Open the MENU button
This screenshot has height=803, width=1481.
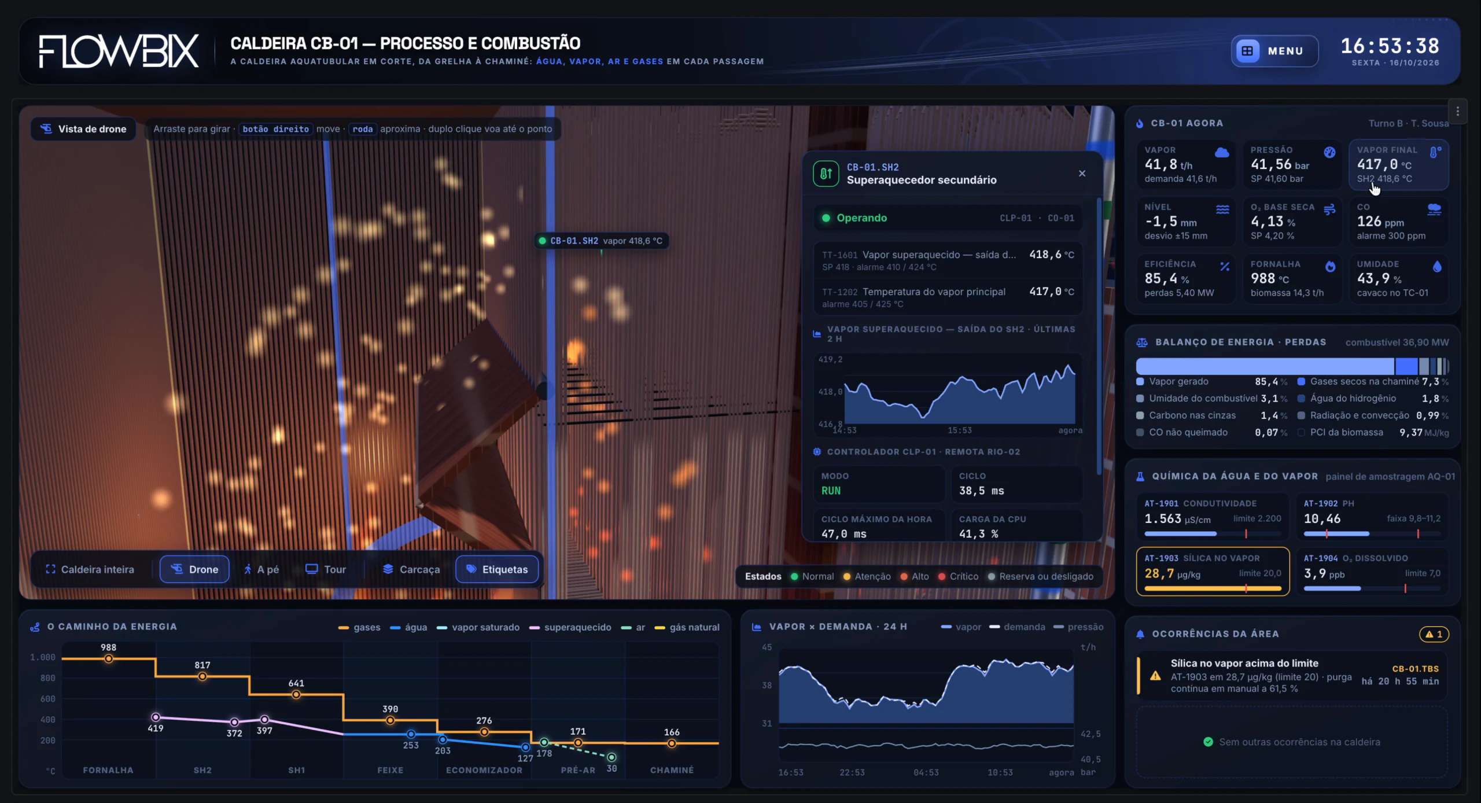1274,51
